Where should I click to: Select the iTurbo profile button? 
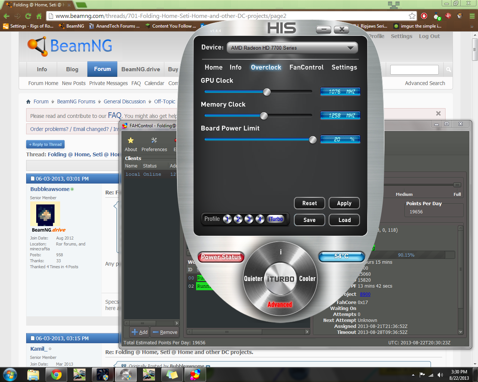[x=276, y=219]
